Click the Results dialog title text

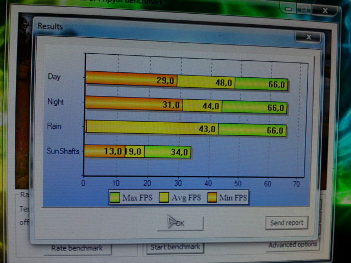[x=50, y=26]
